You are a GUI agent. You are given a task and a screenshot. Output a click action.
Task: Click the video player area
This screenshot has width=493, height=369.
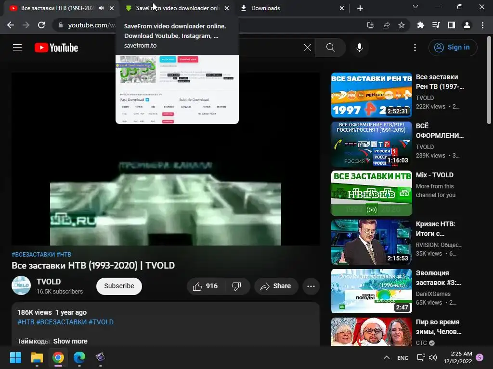click(166, 159)
